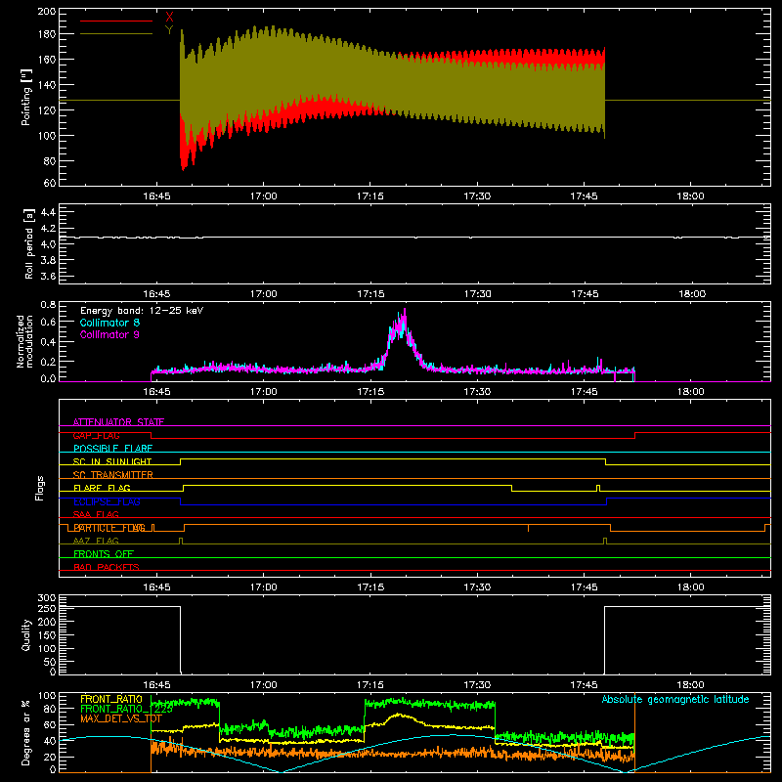The width and height of the screenshot is (782, 782).
Task: Select the orange MAX_DET_VS_TOT legend label
Action: 121,718
